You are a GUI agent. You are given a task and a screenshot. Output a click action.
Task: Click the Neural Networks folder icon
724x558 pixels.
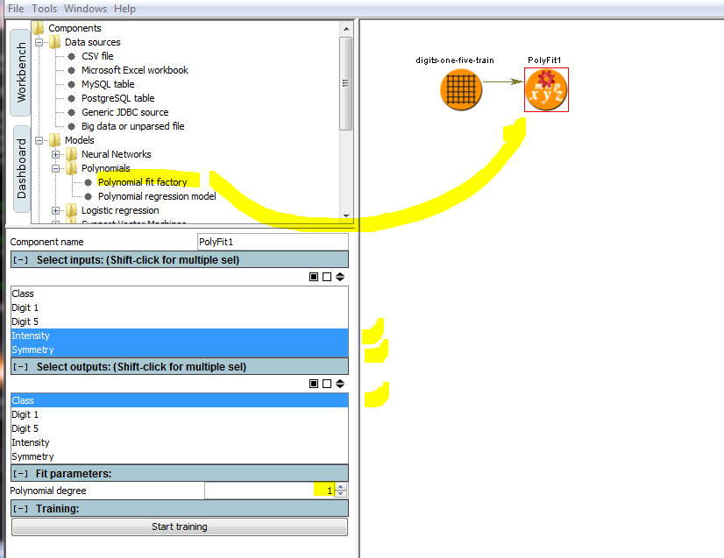coord(71,154)
